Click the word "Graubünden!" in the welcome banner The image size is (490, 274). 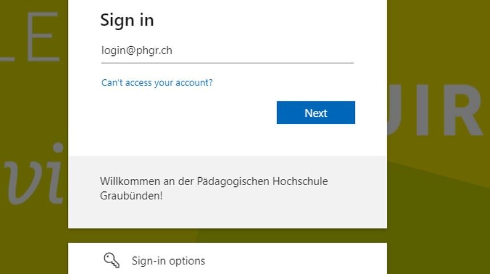point(131,195)
